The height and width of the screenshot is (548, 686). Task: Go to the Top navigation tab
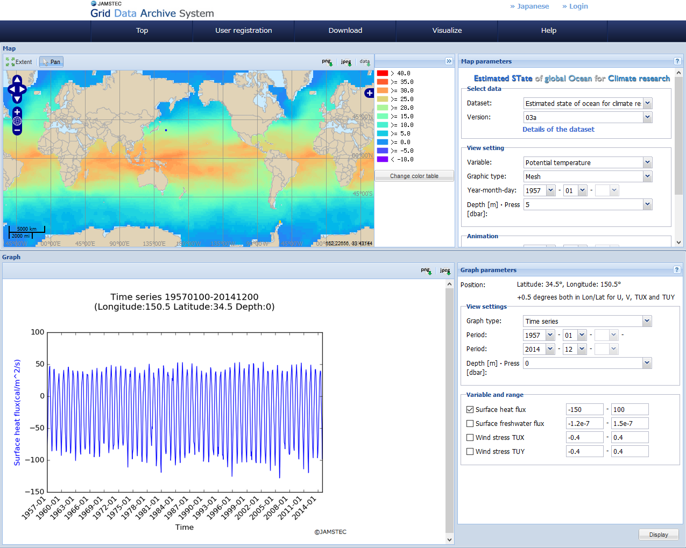tap(142, 31)
